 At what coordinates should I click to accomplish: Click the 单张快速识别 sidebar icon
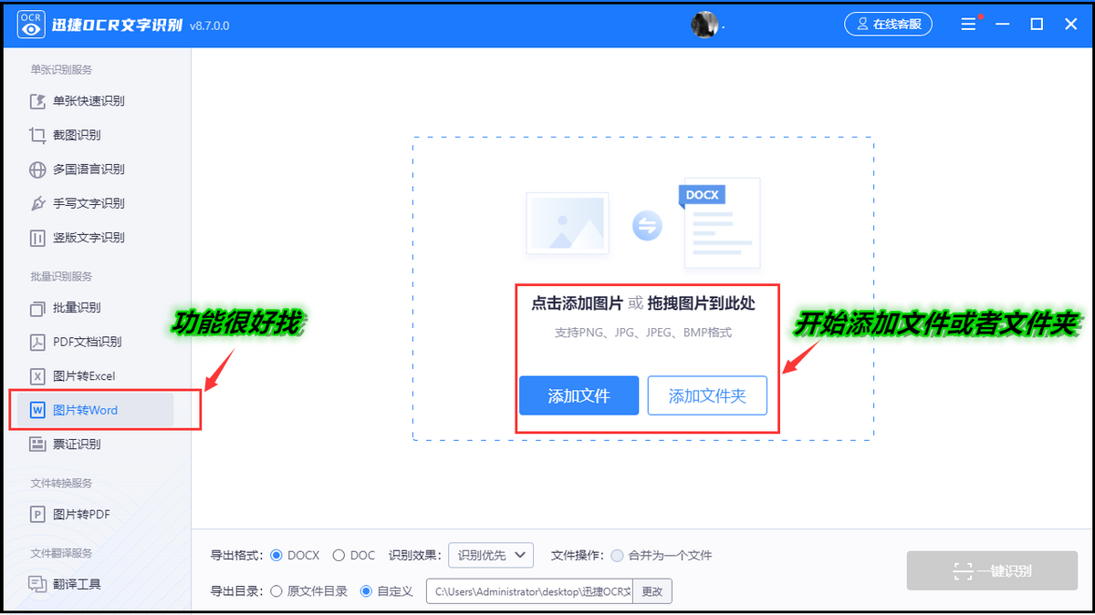(x=37, y=101)
